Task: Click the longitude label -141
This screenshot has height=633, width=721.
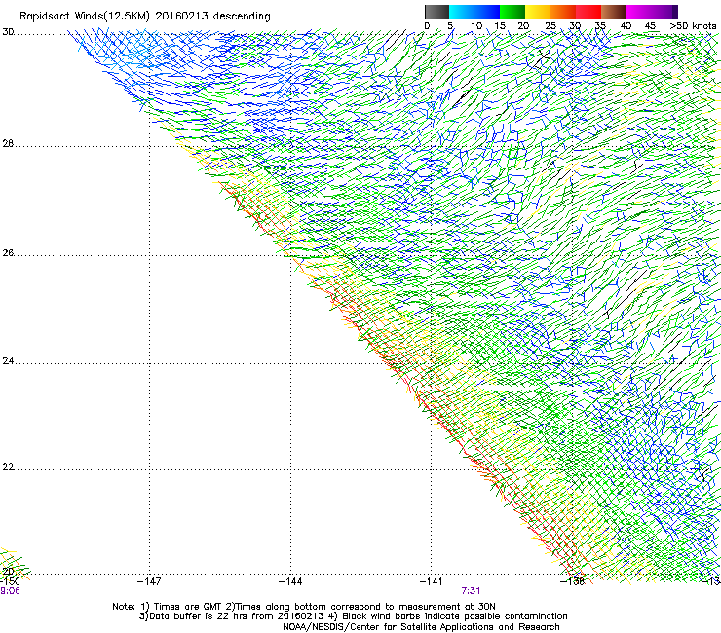Action: pyautogui.click(x=432, y=581)
